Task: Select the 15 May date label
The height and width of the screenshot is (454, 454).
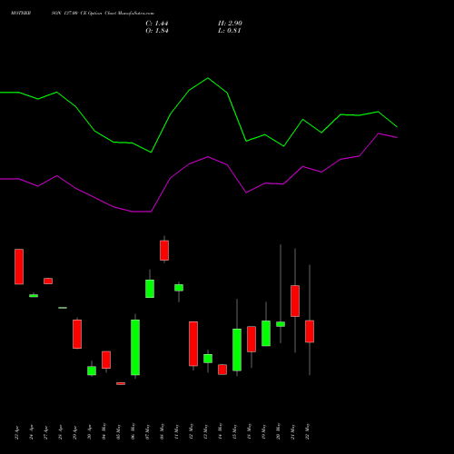Action: pos(235,431)
